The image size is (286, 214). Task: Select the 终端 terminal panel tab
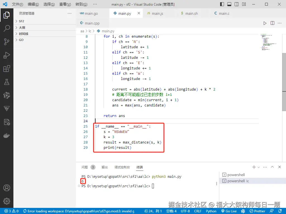(140, 167)
